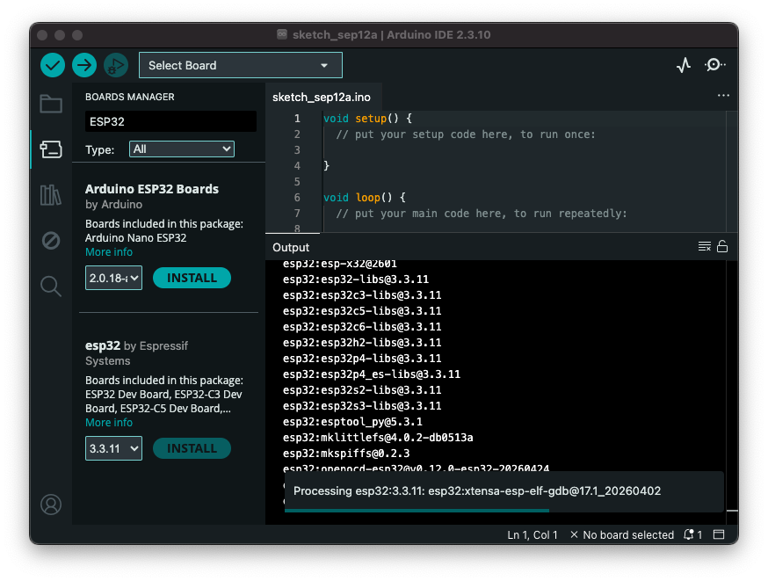Click Ln 1, Col 1 cursor position
Image resolution: width=768 pixels, height=581 pixels.
pos(532,535)
